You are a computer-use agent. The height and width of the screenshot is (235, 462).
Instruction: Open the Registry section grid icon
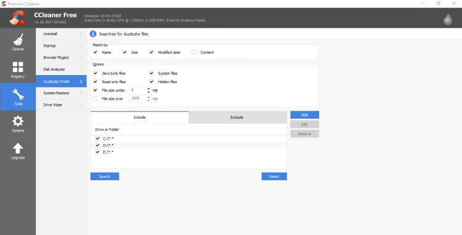coord(18,67)
